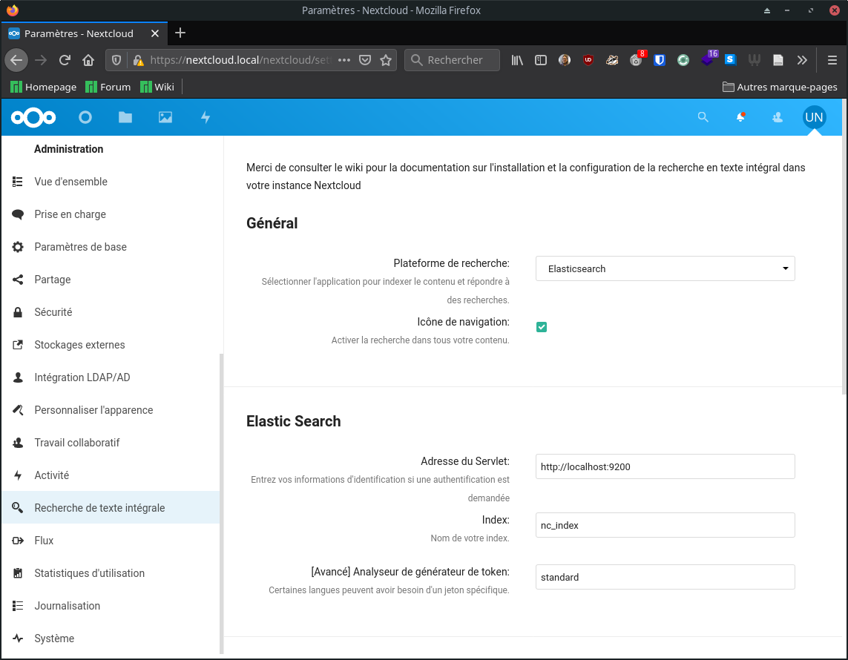Open Homepage bookmark
The image size is (848, 660).
[x=43, y=87]
